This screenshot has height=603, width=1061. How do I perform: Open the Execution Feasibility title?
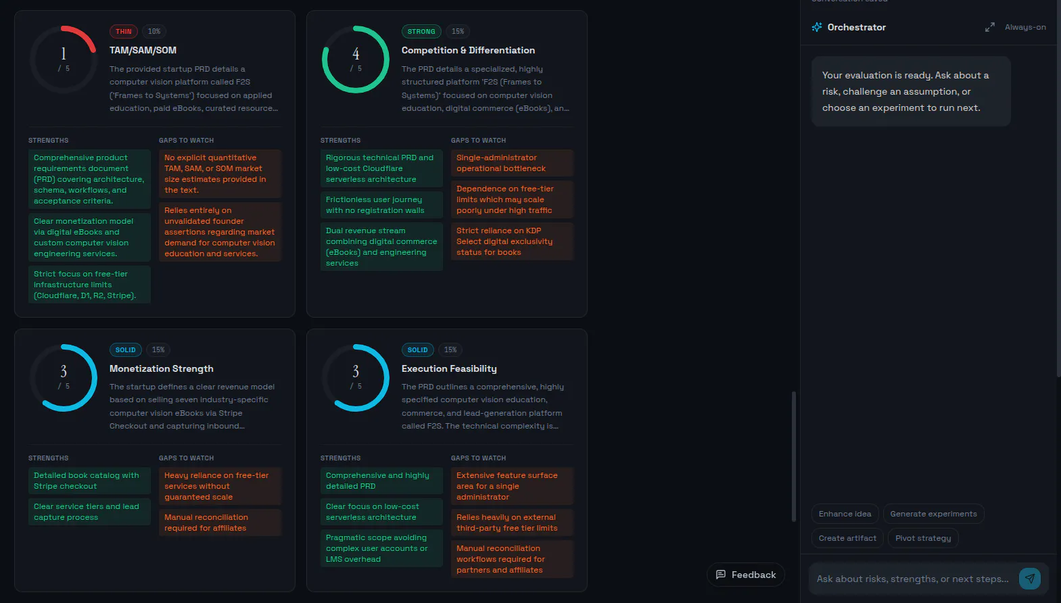pyautogui.click(x=449, y=368)
